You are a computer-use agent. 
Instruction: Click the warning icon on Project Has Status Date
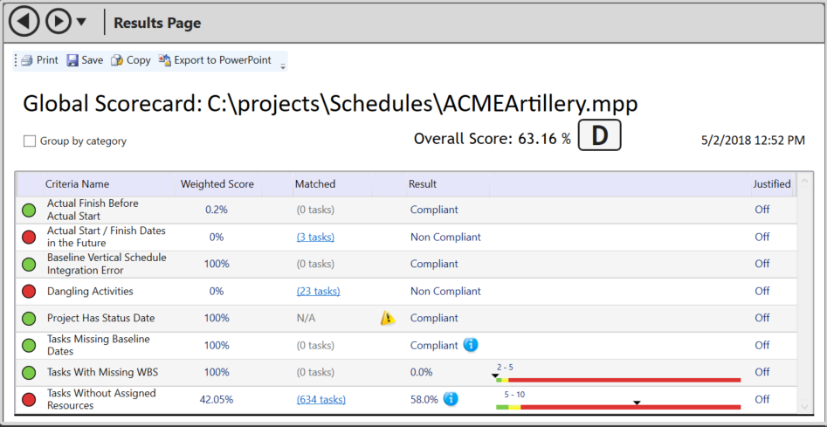388,318
